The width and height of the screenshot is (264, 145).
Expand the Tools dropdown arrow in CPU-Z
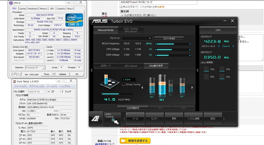click(x=53, y=74)
